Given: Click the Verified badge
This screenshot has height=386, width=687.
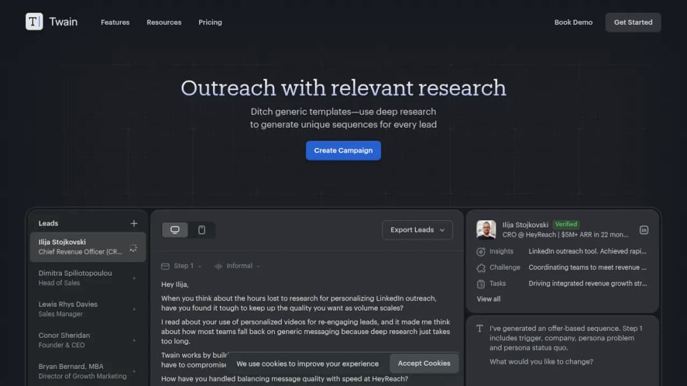Looking at the screenshot, I should [566, 224].
